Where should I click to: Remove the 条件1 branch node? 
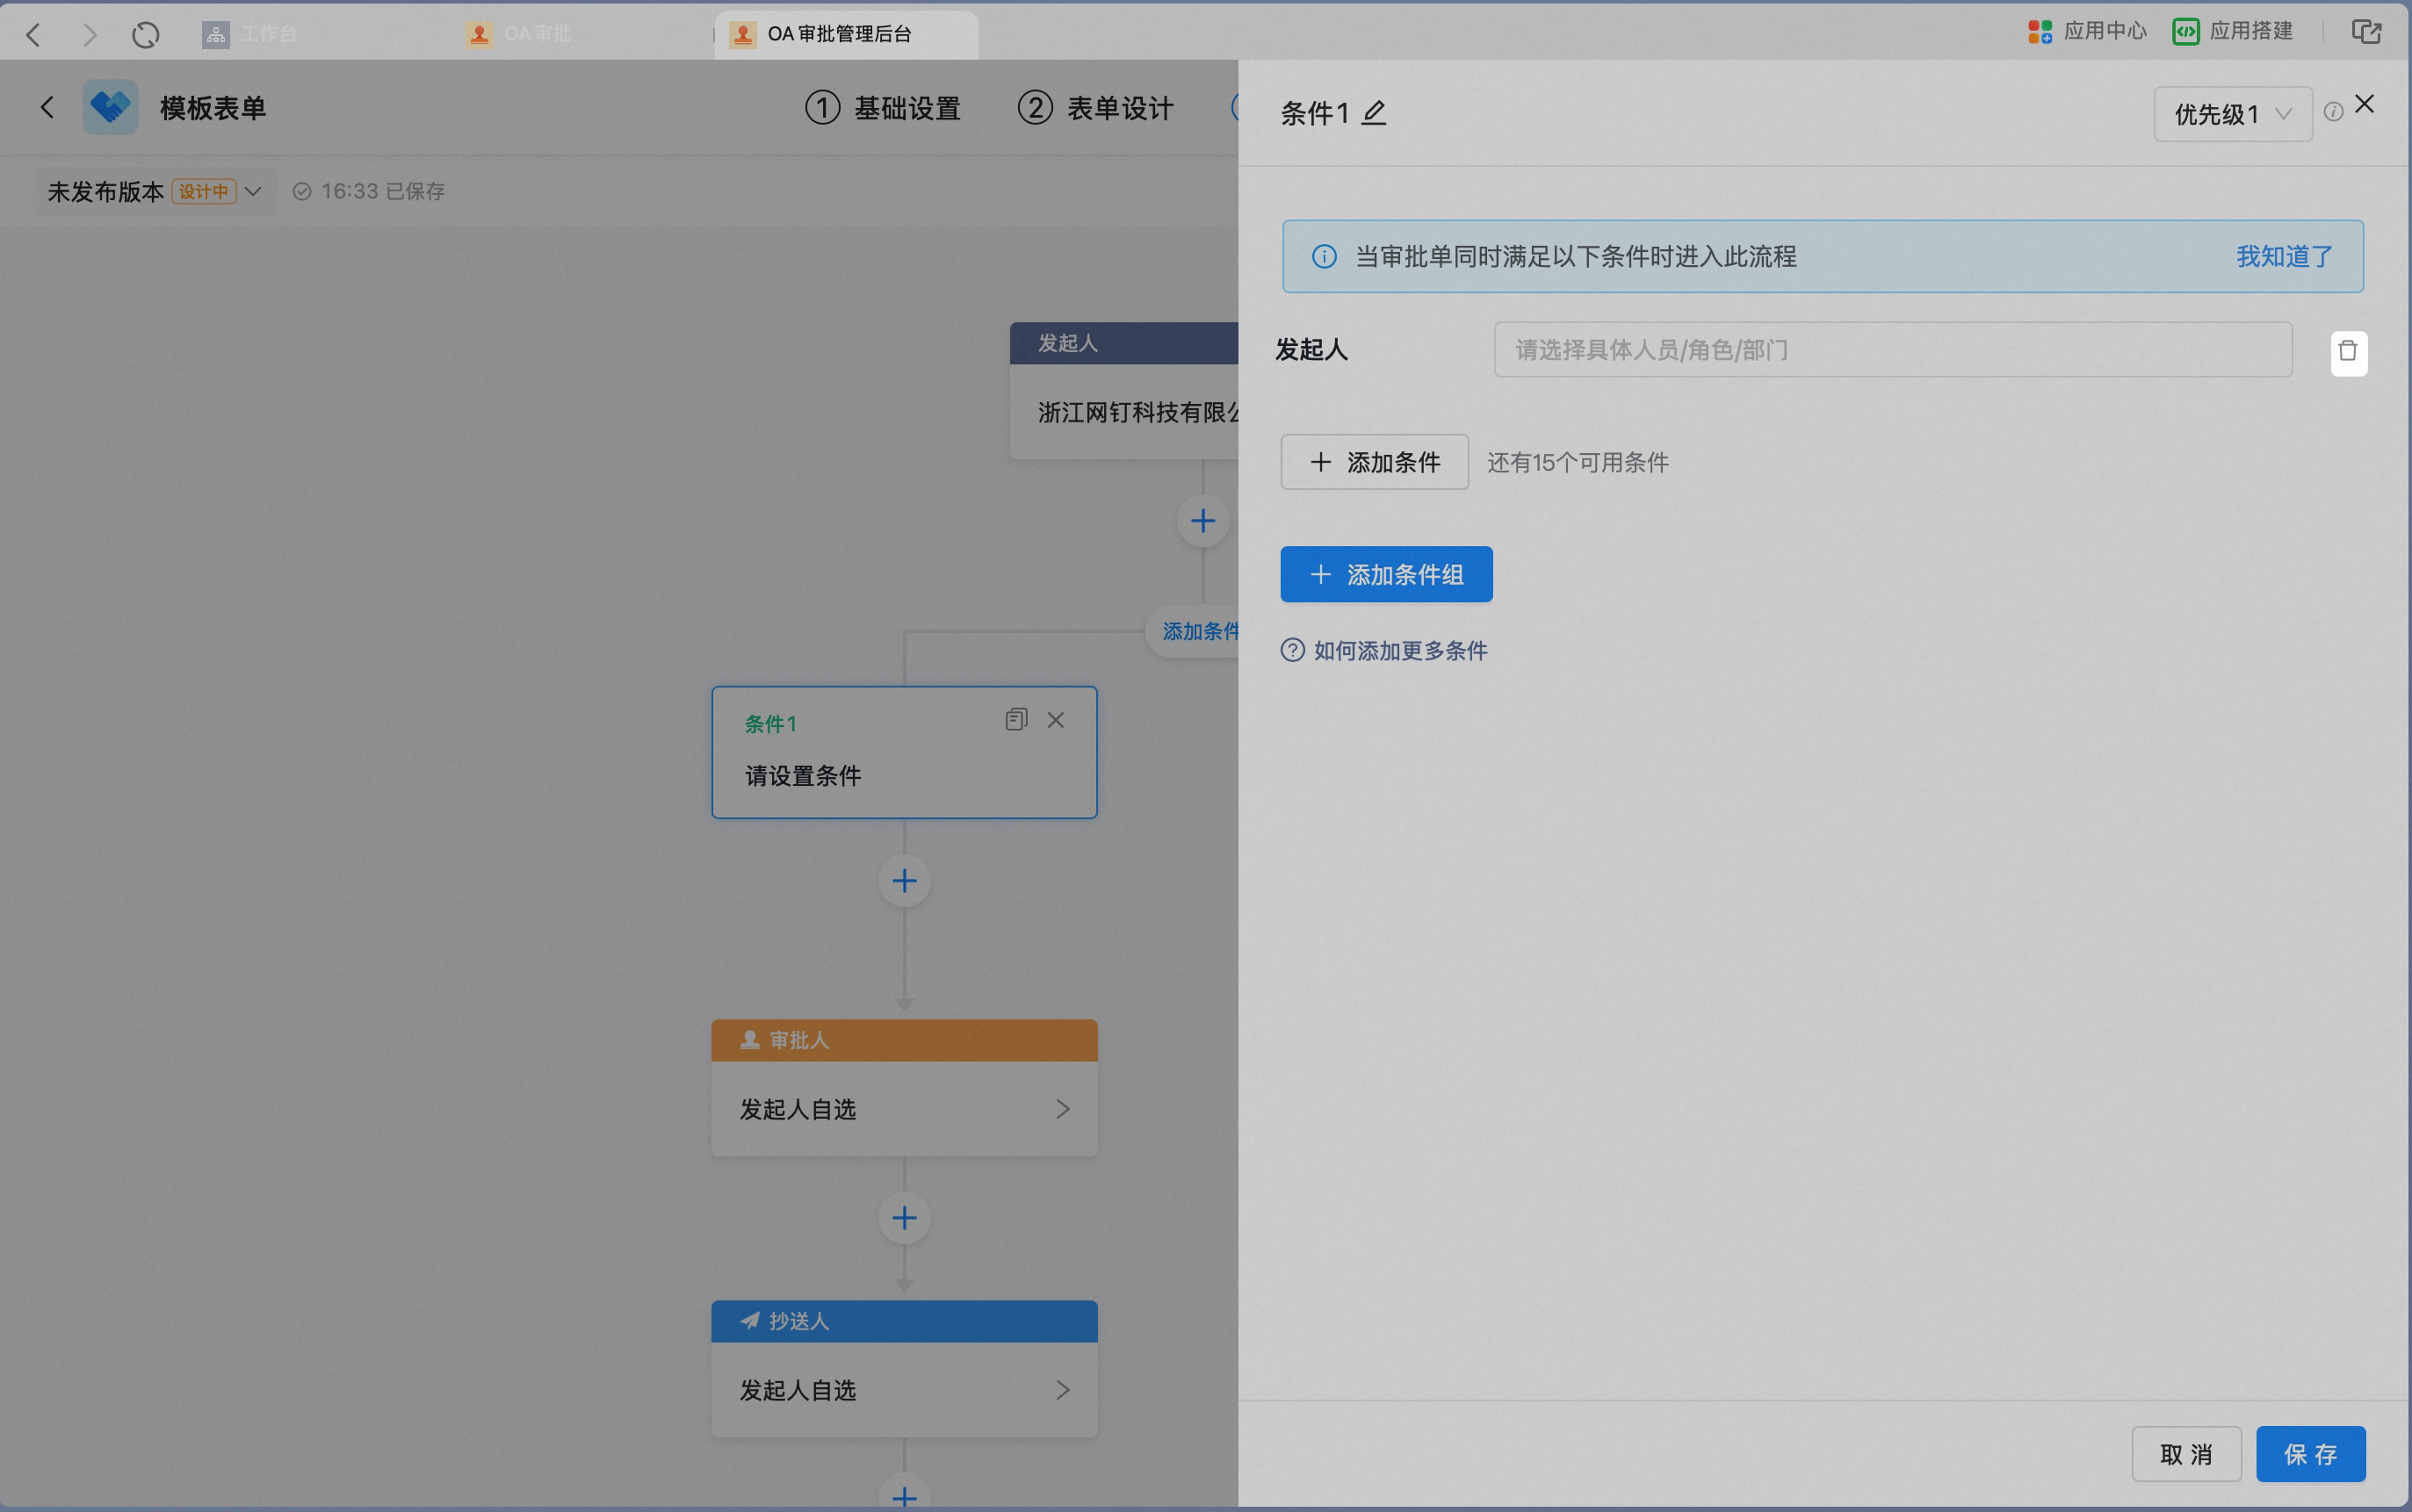(x=1056, y=720)
